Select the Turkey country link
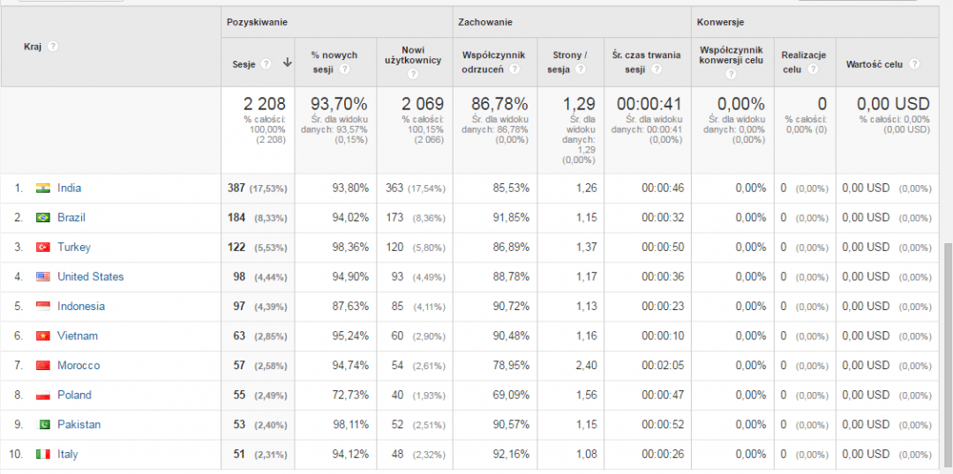The image size is (953, 474). [74, 247]
